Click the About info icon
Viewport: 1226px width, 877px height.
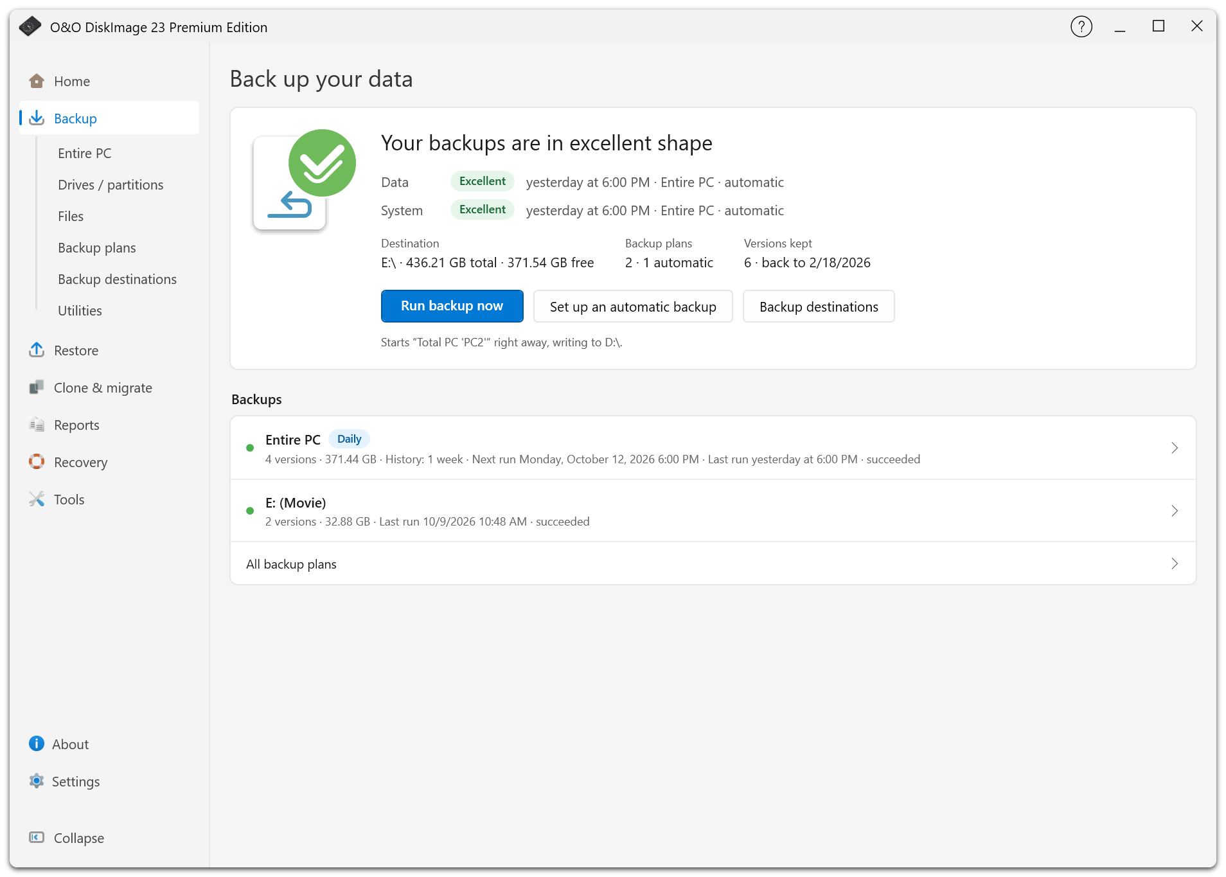tap(37, 744)
